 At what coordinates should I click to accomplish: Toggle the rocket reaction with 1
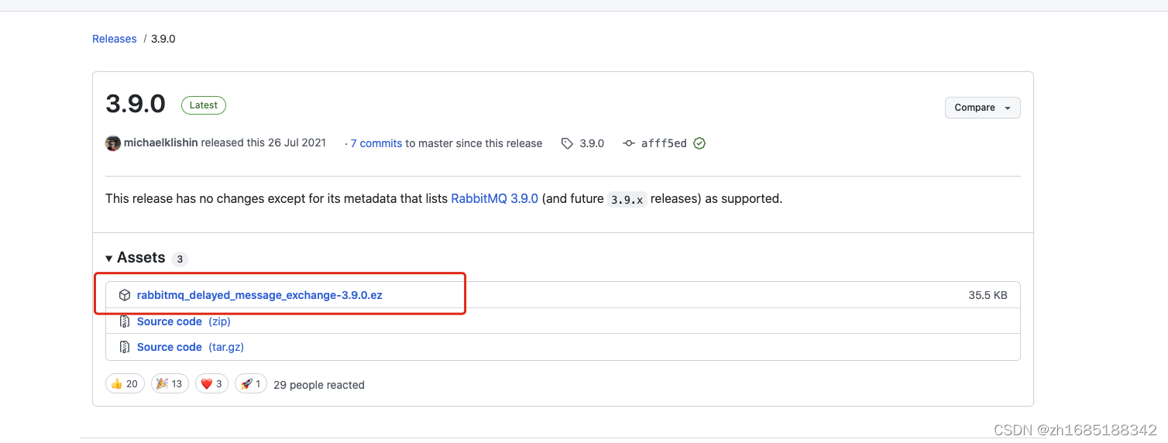click(251, 384)
